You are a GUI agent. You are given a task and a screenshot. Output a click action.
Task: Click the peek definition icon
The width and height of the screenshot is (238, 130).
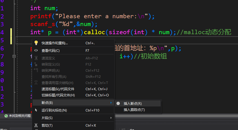click(36, 58)
